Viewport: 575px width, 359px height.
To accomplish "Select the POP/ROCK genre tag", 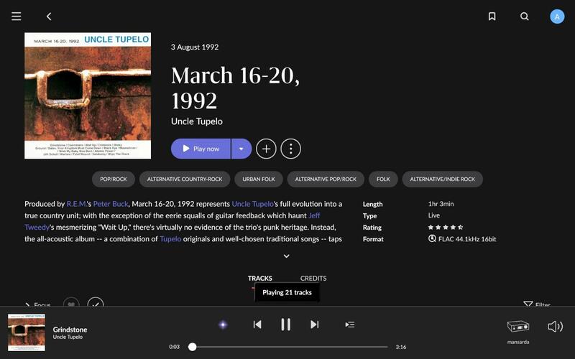I will click(114, 179).
